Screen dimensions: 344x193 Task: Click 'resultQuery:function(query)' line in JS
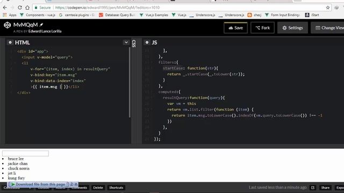[x=193, y=98]
